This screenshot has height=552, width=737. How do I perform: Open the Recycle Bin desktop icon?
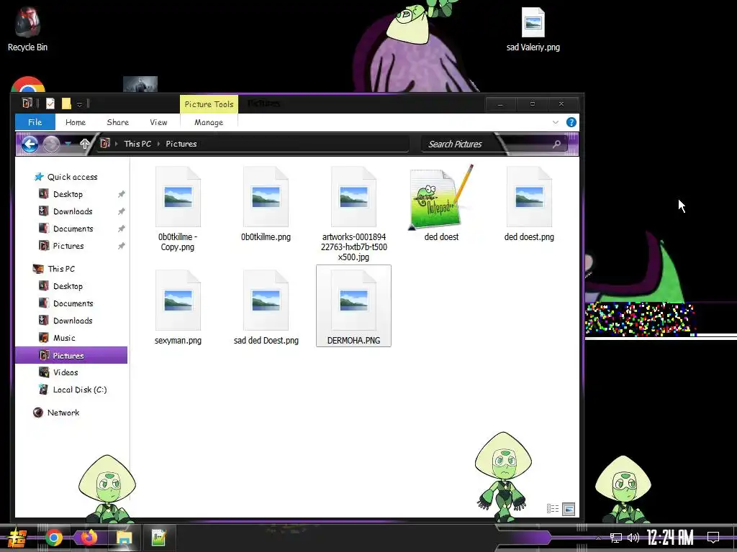point(27,29)
